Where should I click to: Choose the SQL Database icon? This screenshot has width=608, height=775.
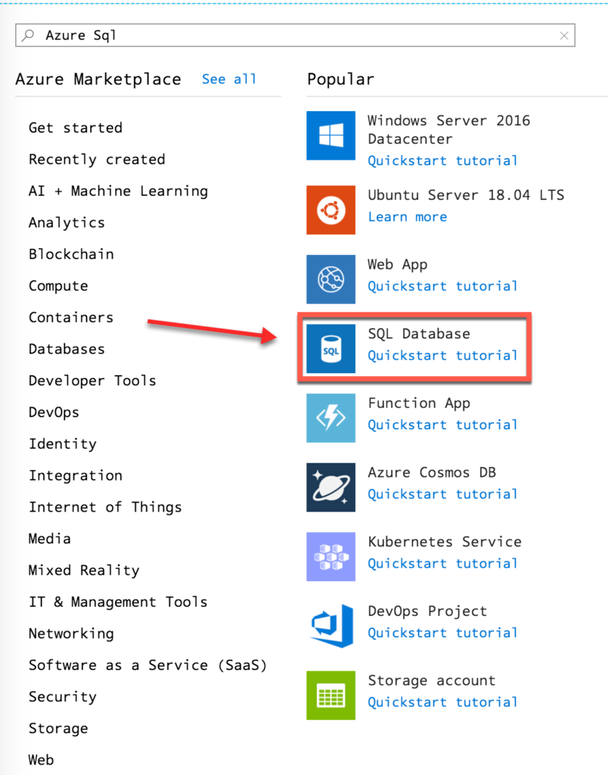click(330, 348)
